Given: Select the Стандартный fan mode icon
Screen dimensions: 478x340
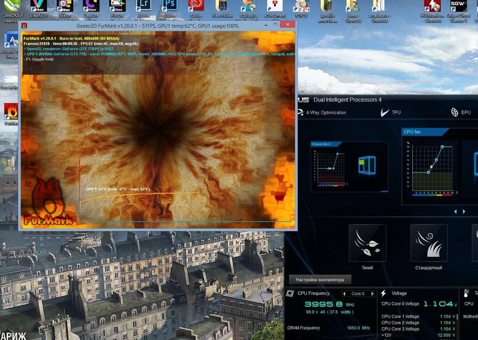Looking at the screenshot, I should (x=429, y=243).
